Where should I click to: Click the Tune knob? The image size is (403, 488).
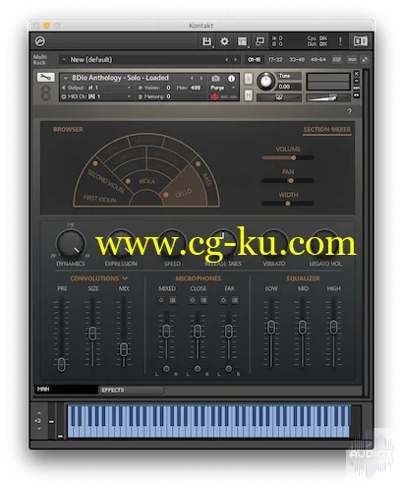point(265,82)
